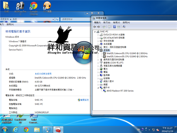This screenshot has width=177, height=133.
Task: Select the monitors category icon
Action: coord(101,75)
